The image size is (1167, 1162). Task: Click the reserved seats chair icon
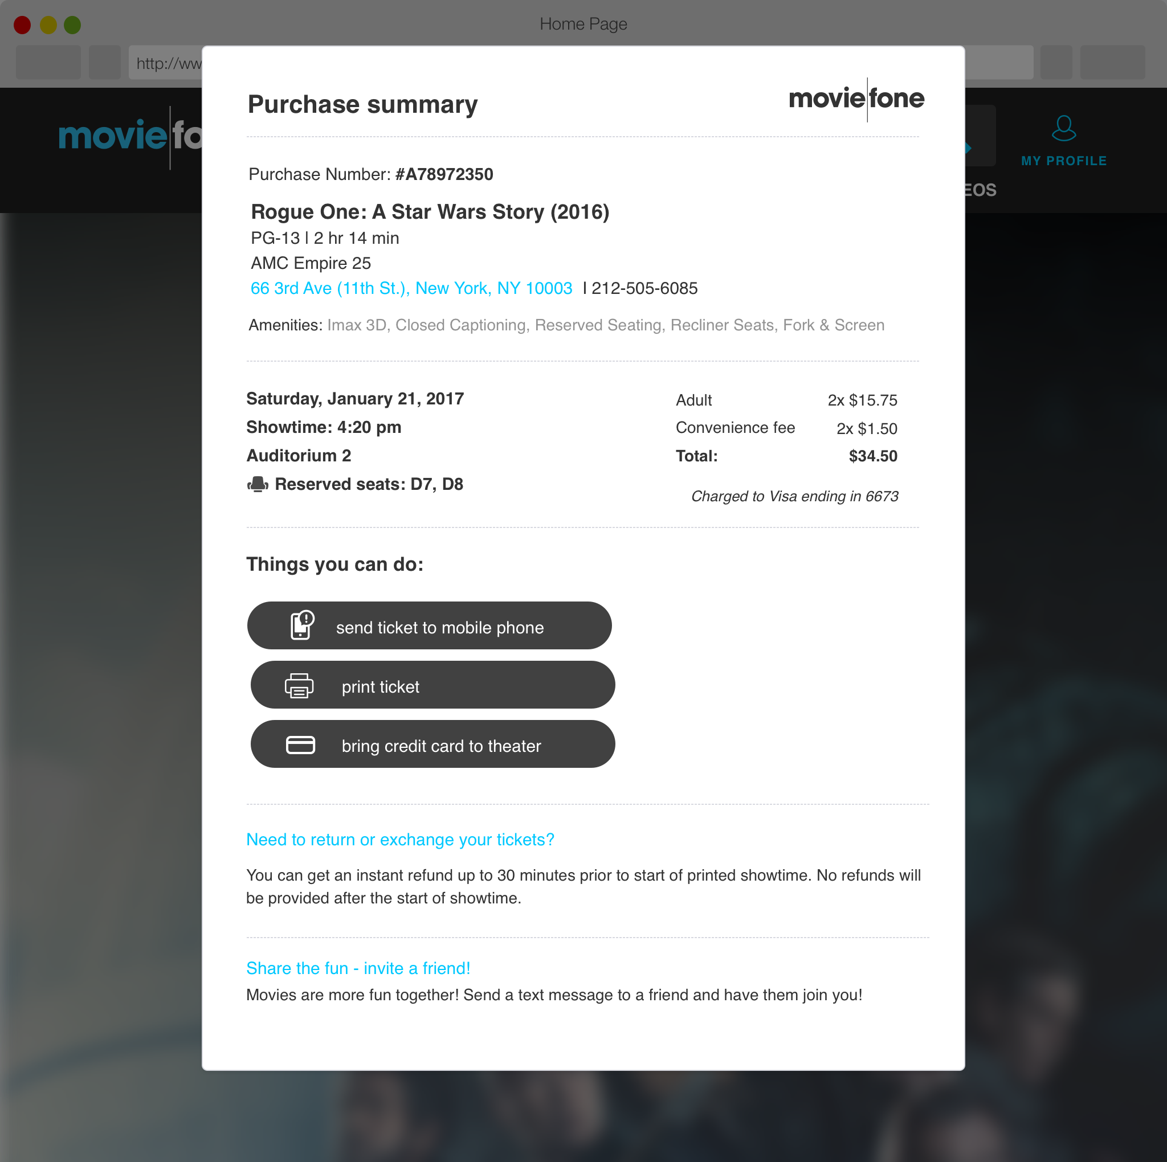coord(258,484)
